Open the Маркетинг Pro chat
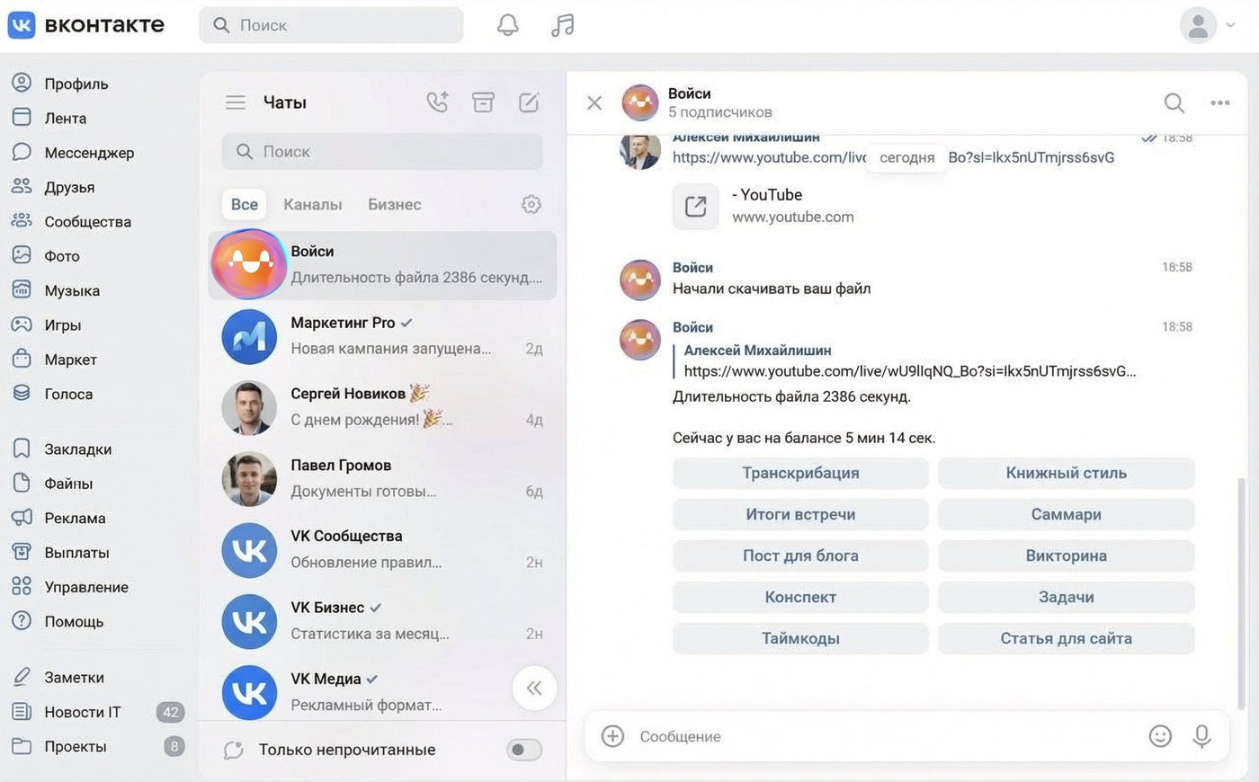This screenshot has width=1259, height=782. pyautogui.click(x=382, y=336)
